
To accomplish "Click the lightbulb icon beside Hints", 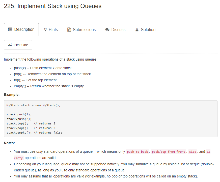I will pyautogui.click(x=45, y=30).
